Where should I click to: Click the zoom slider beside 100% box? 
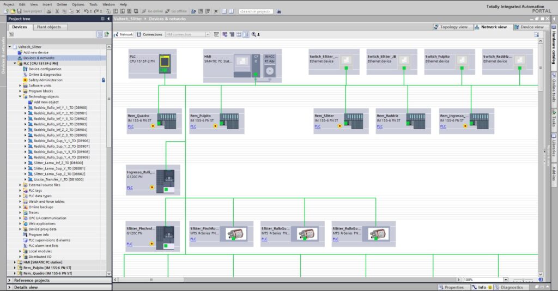523,280
